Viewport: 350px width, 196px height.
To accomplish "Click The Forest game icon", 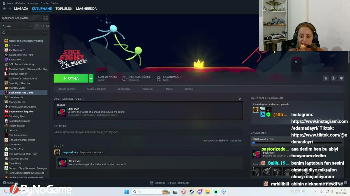I will point(6,145).
